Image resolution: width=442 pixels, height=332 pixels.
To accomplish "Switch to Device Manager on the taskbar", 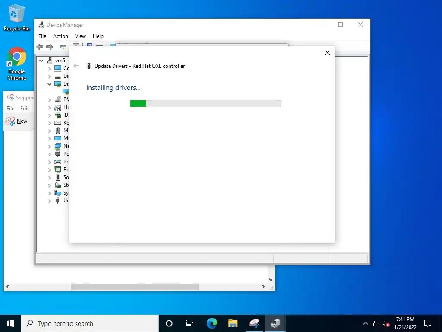I will pyautogui.click(x=275, y=323).
